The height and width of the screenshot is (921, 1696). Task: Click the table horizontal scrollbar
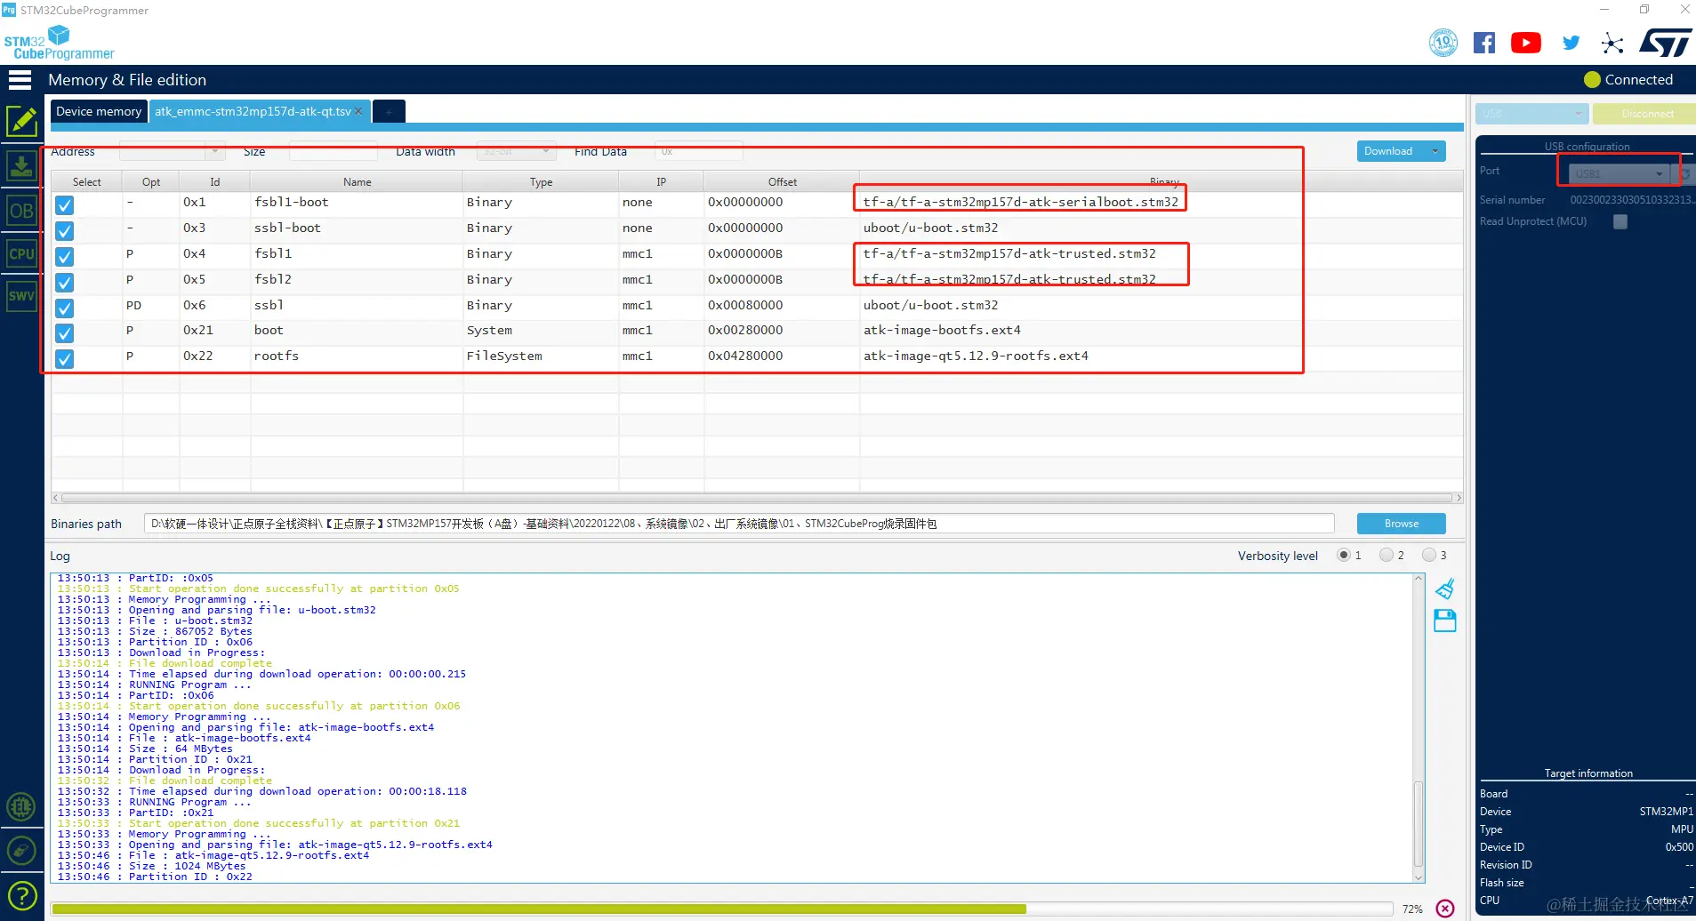tap(757, 498)
